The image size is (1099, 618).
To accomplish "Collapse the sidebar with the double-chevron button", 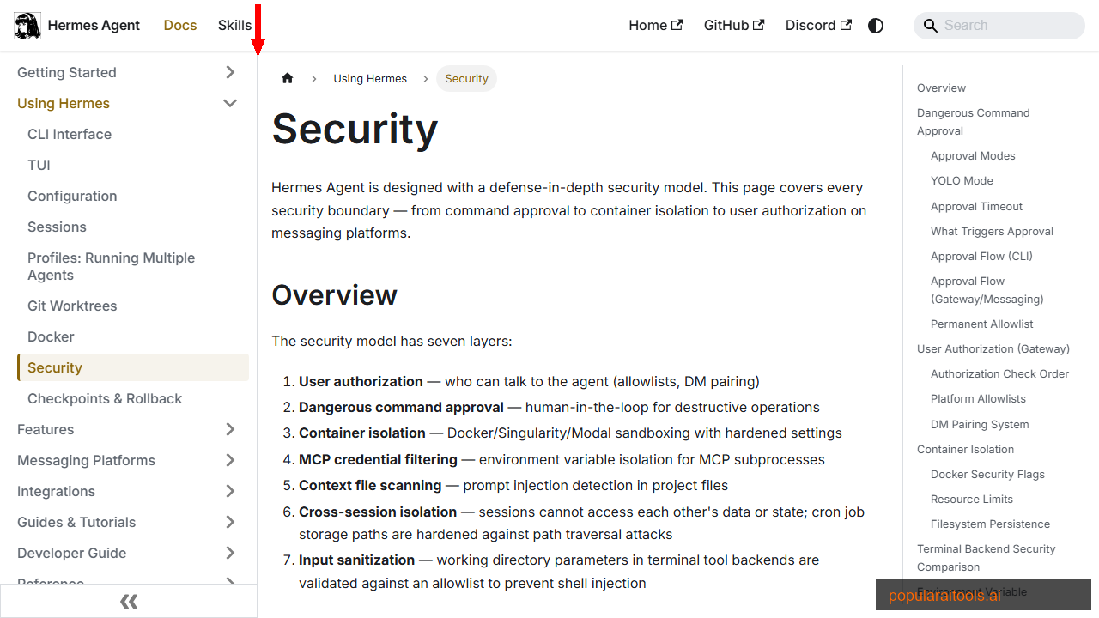I will pyautogui.click(x=129, y=601).
